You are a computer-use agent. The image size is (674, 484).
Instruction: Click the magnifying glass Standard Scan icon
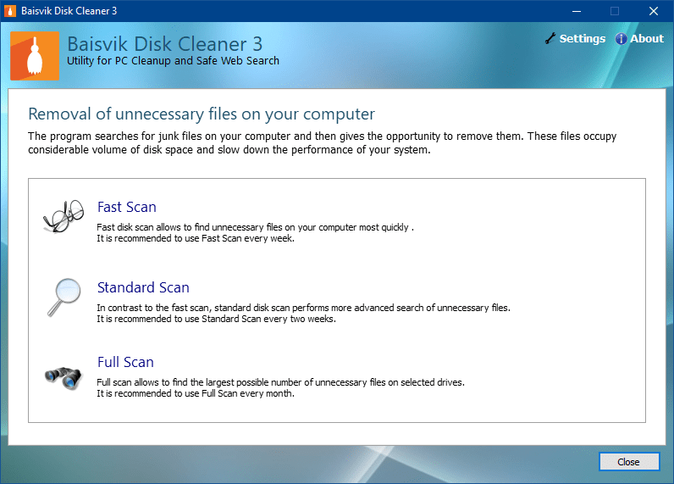click(64, 297)
